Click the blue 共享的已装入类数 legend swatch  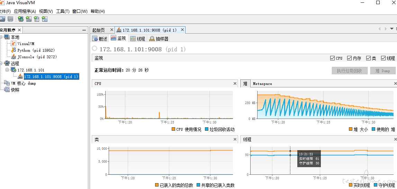[198, 185]
